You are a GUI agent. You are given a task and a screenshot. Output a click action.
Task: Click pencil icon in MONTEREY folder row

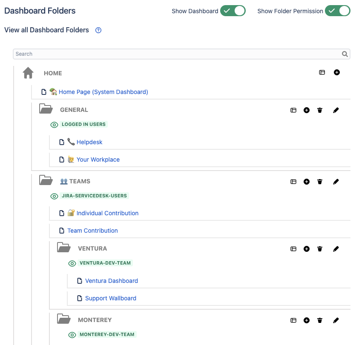[x=336, y=320]
